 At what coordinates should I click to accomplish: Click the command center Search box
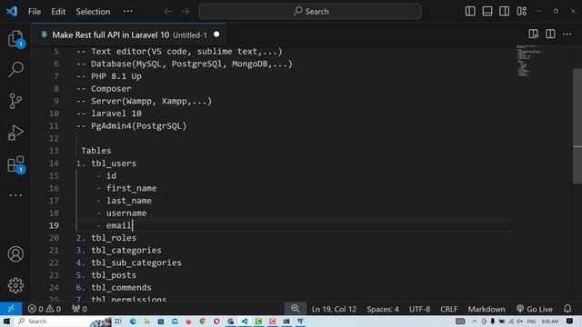[310, 12]
